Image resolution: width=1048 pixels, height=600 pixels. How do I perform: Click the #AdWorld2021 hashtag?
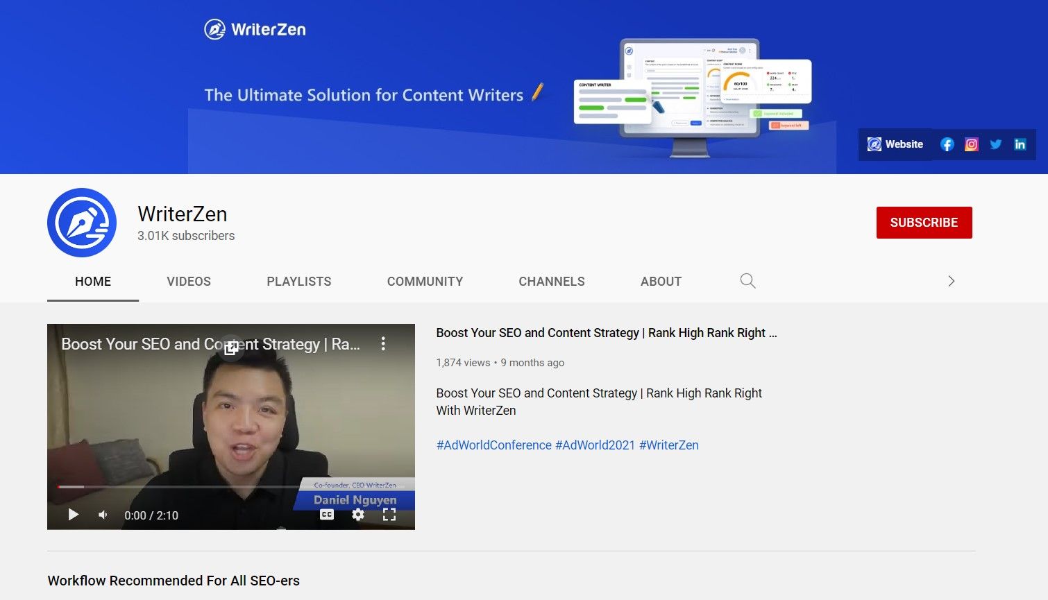(x=595, y=445)
